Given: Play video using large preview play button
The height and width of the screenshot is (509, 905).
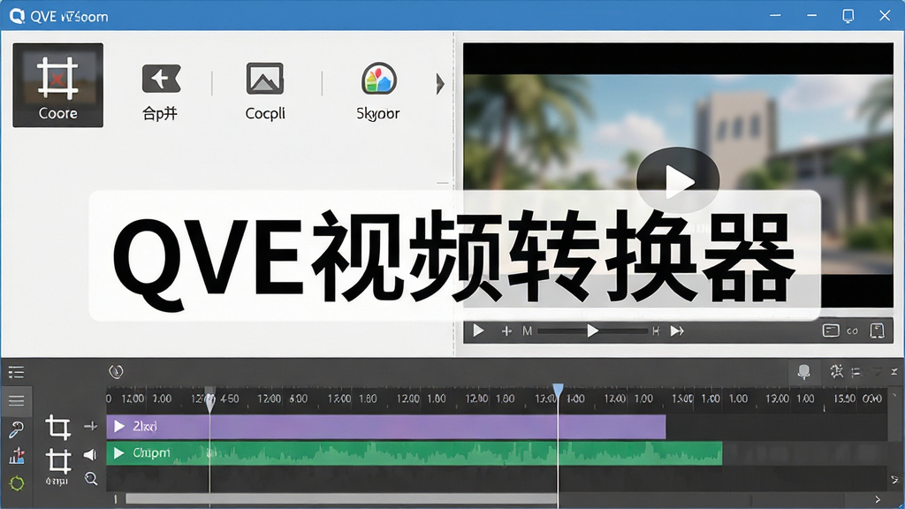Looking at the screenshot, I should coord(678,180).
